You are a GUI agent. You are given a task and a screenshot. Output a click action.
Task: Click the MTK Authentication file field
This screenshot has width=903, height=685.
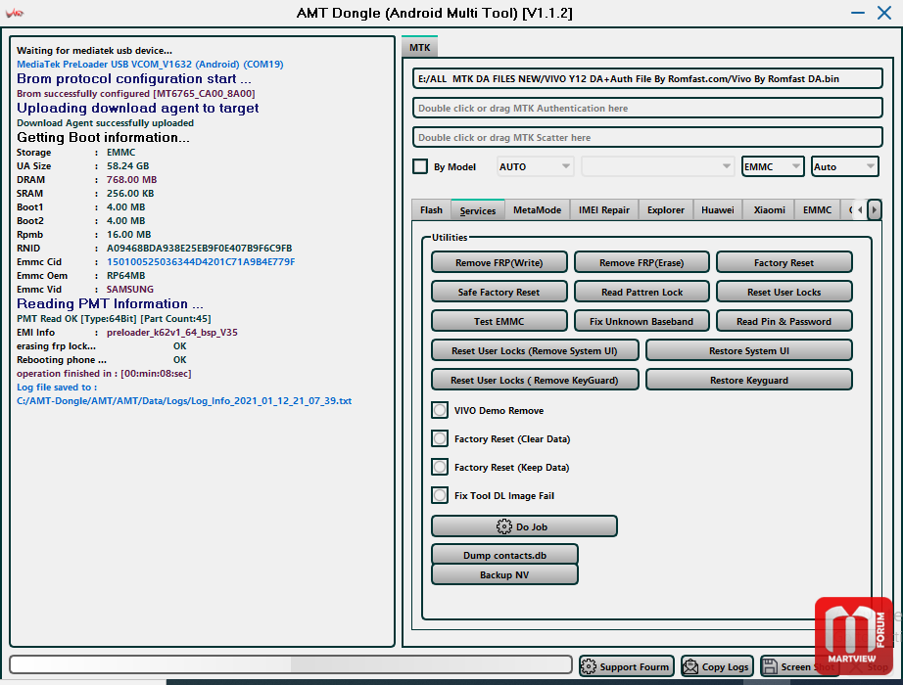pyautogui.click(x=647, y=108)
